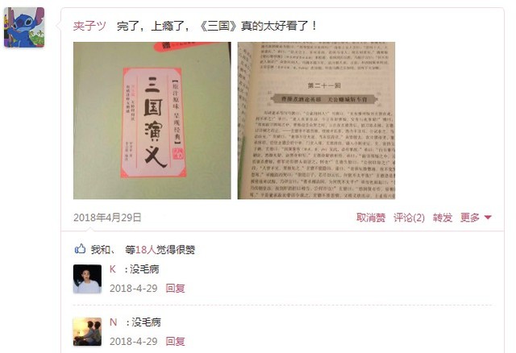Toggle 取消赞 to unlike the post

coord(371,218)
